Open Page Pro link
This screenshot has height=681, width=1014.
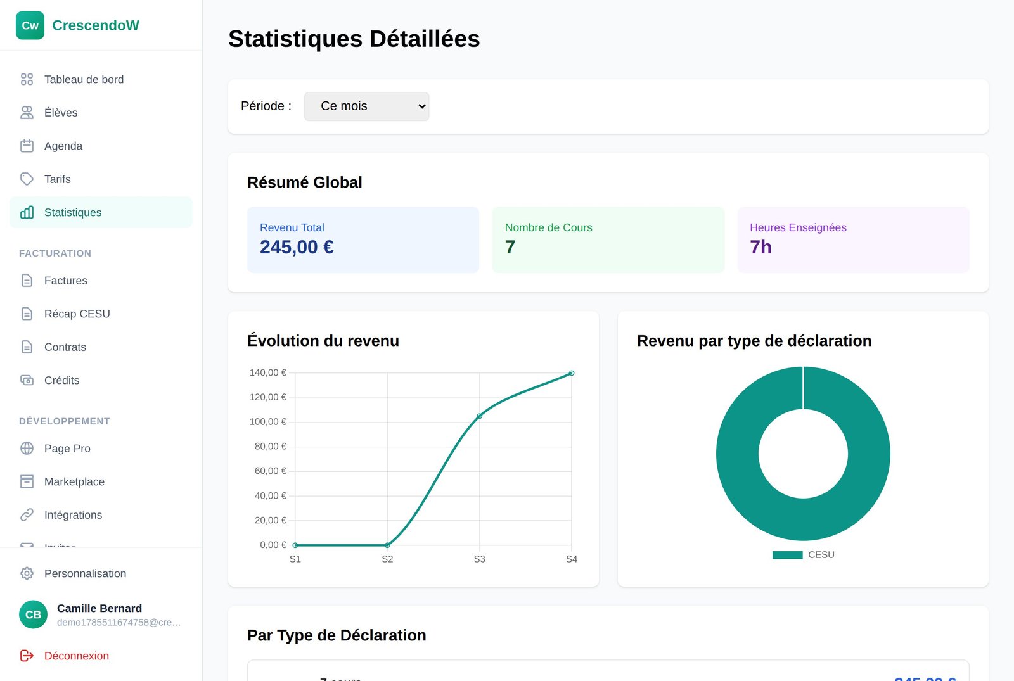[x=101, y=449]
